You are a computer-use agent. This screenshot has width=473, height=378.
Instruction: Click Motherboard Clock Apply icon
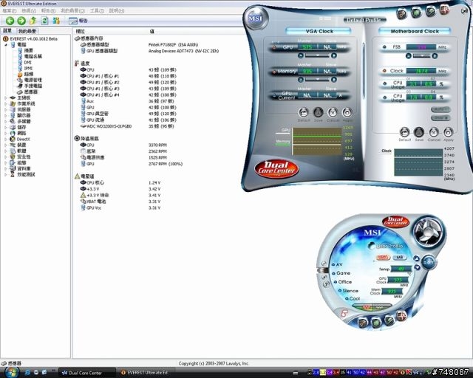(x=449, y=132)
